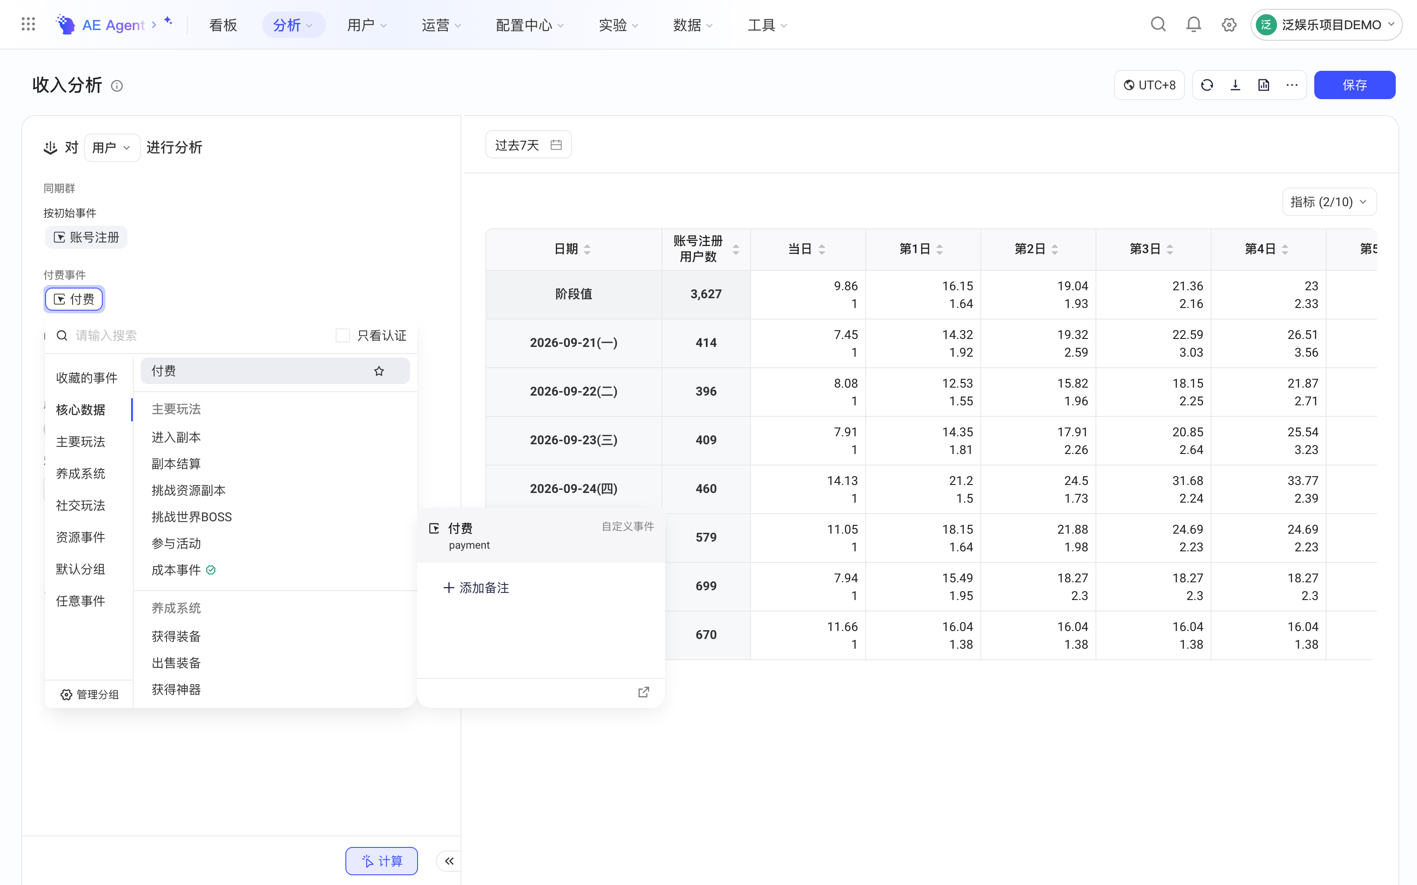Screen dimensions: 1417x885
Task: Choose 成本事件 from the event list
Action: [176, 570]
